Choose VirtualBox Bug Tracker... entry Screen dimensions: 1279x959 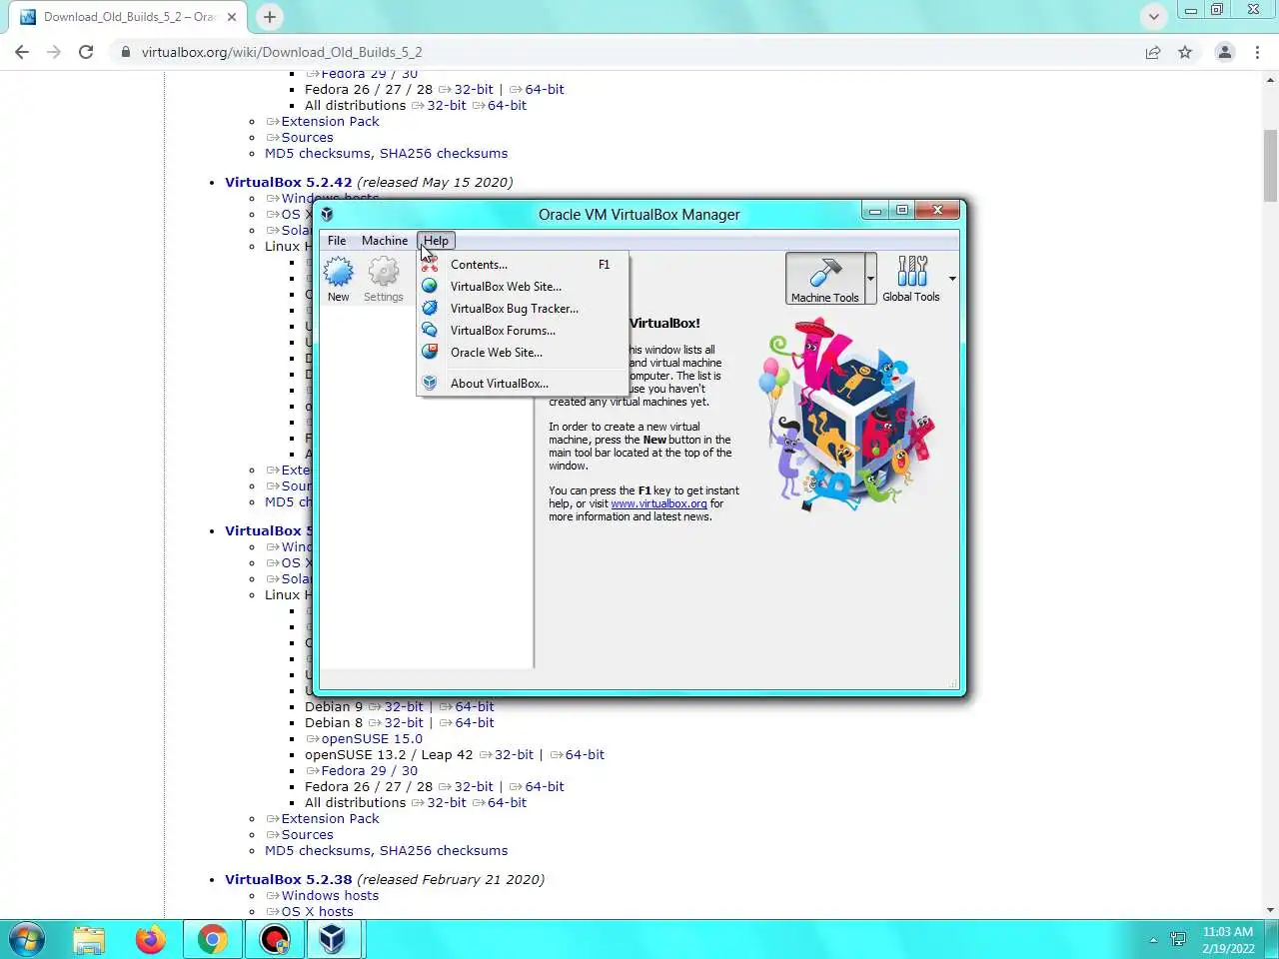point(523,309)
